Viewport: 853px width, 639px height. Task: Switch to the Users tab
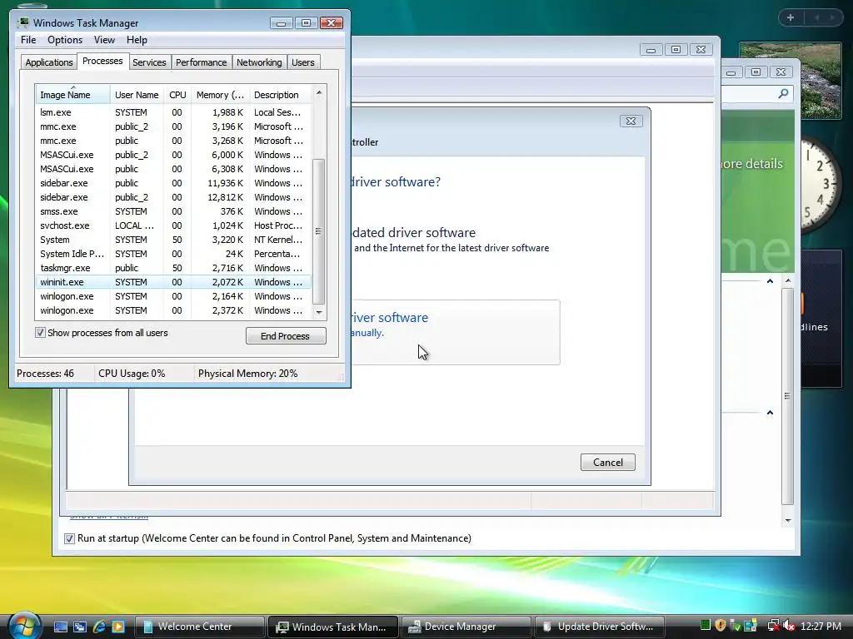pos(302,62)
